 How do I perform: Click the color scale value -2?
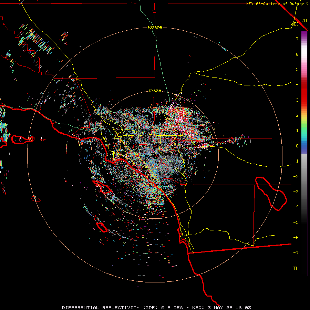coord(296,177)
